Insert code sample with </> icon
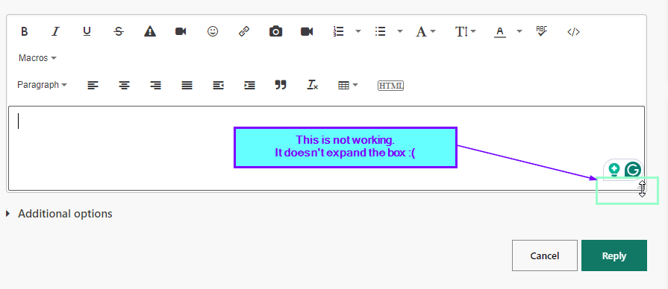Viewport: 668px width, 289px height. click(x=573, y=31)
